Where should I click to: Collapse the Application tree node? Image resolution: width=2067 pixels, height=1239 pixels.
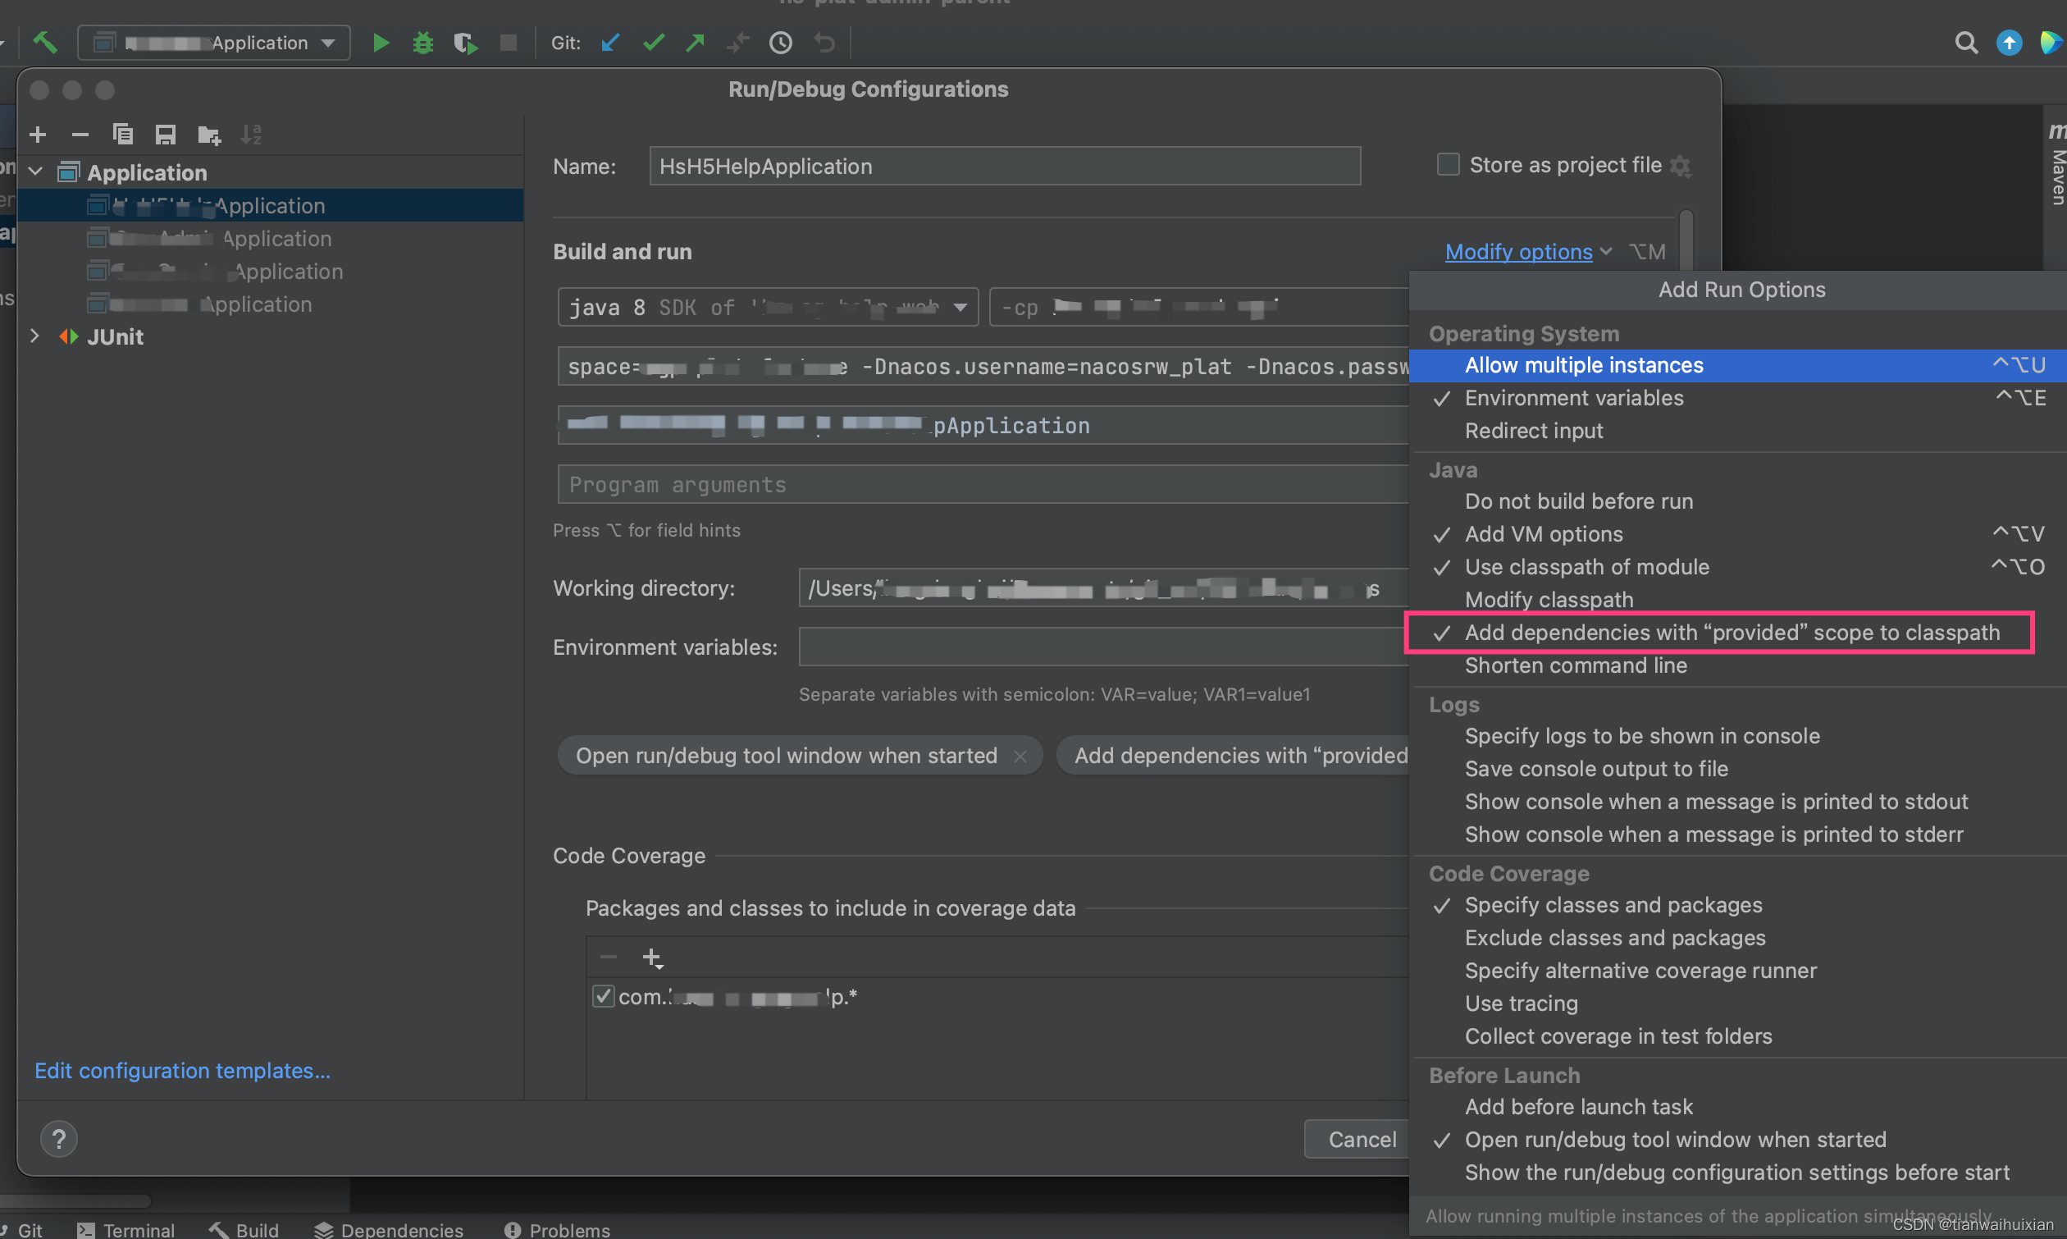(x=35, y=172)
